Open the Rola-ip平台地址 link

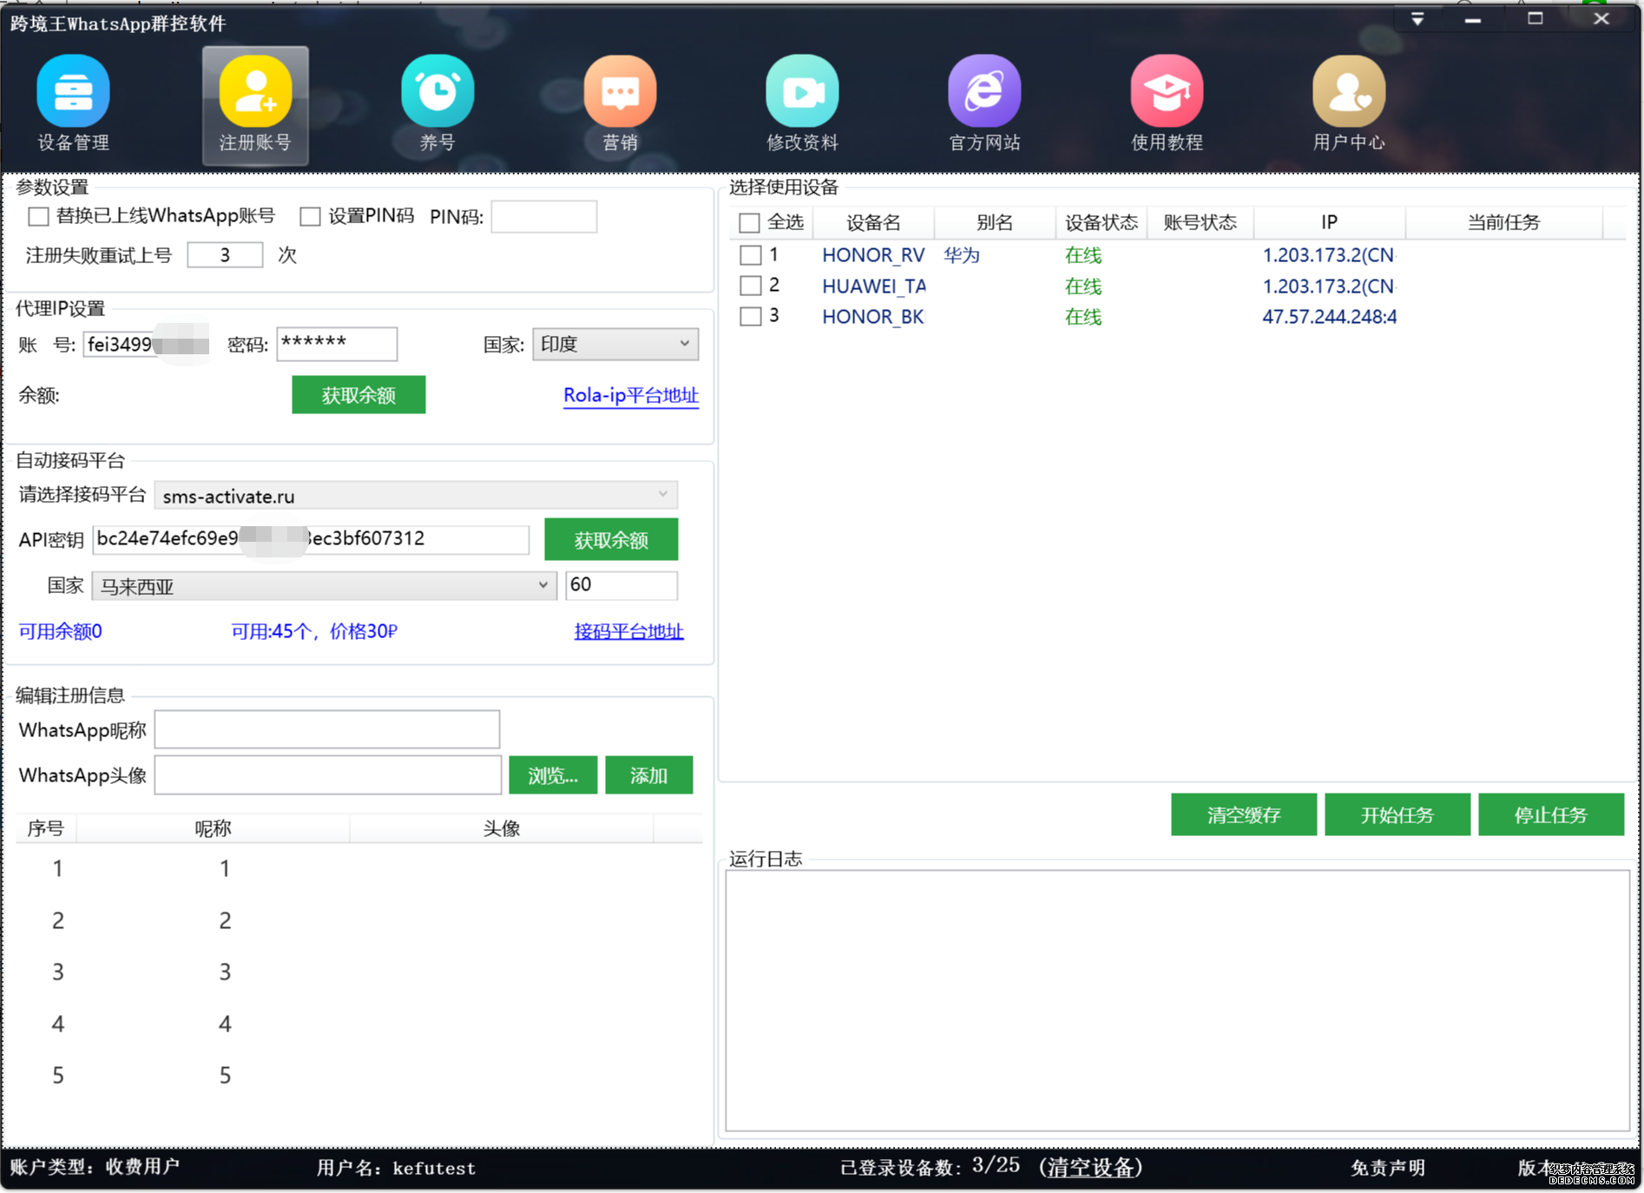(631, 395)
